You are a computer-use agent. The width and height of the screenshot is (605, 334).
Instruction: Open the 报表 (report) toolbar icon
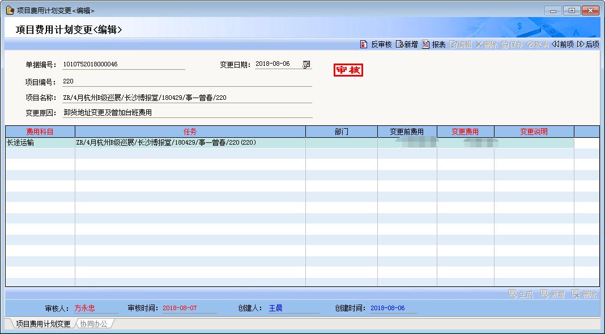[426, 44]
